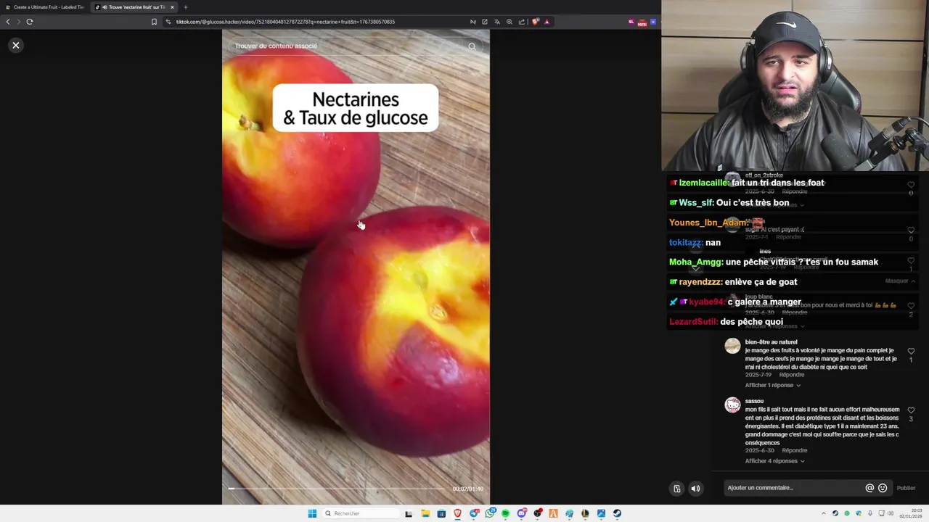Click the Brave Rewards triangle icon
The width and height of the screenshot is (929, 522).
[x=547, y=22]
